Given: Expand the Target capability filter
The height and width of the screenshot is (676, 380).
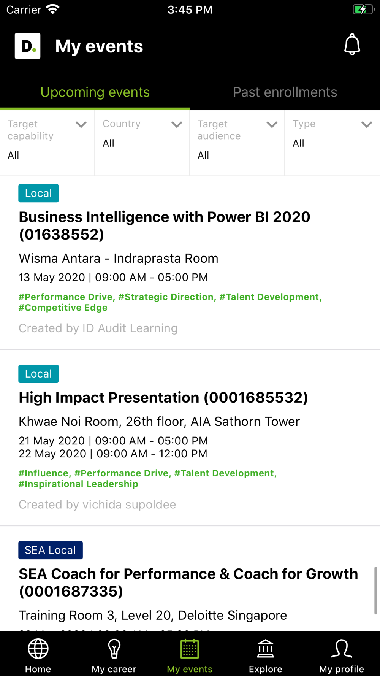Looking at the screenshot, I should 47,143.
